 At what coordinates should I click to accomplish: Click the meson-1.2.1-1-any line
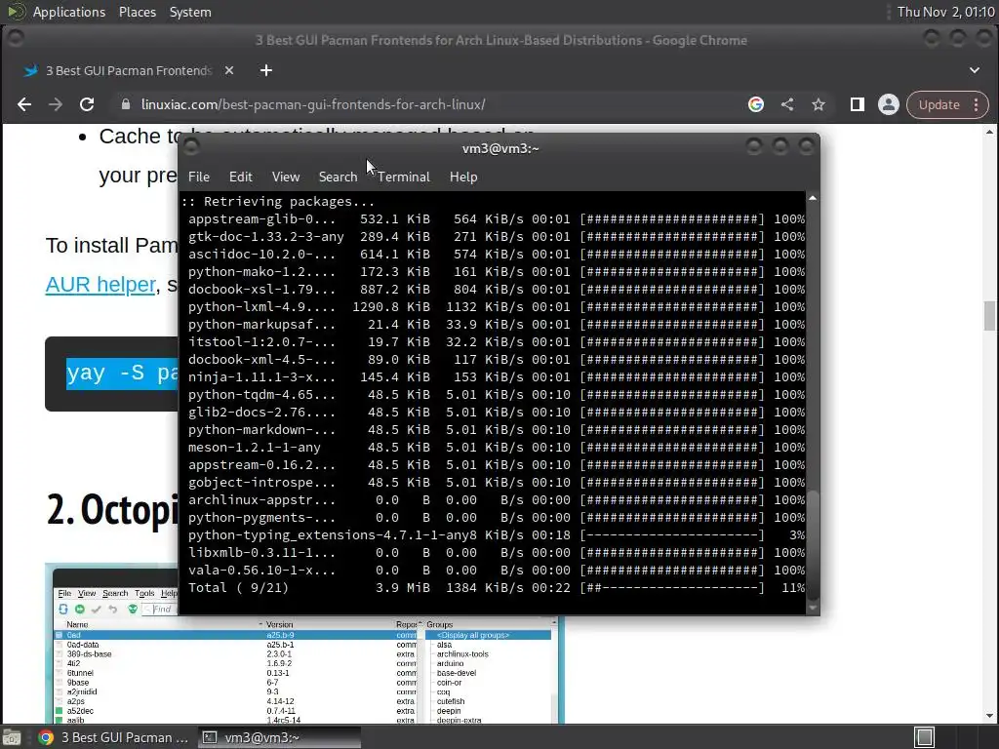(x=496, y=447)
